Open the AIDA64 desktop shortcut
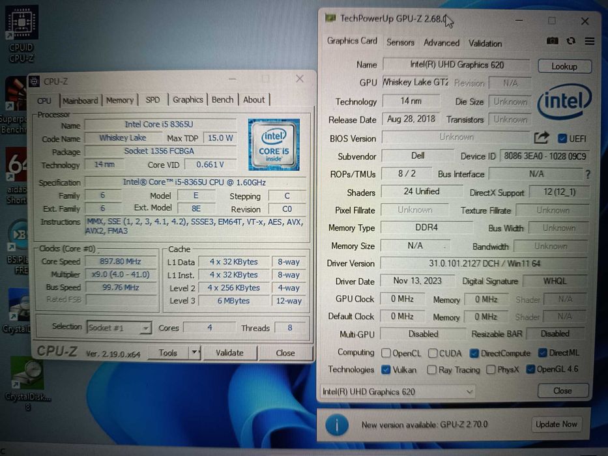Viewport: 608px width, 456px height. 16,177
